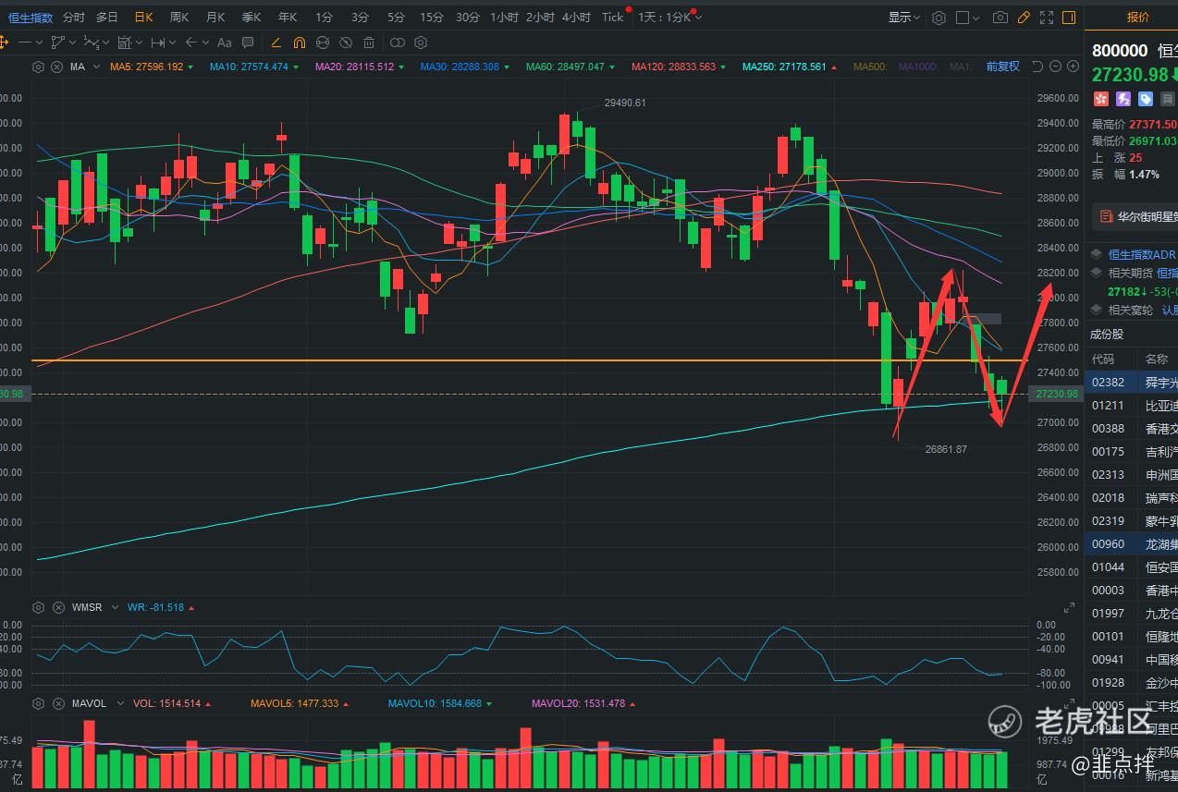Toggle the magnet snap drawing mode
The height and width of the screenshot is (792, 1178).
coord(300,43)
